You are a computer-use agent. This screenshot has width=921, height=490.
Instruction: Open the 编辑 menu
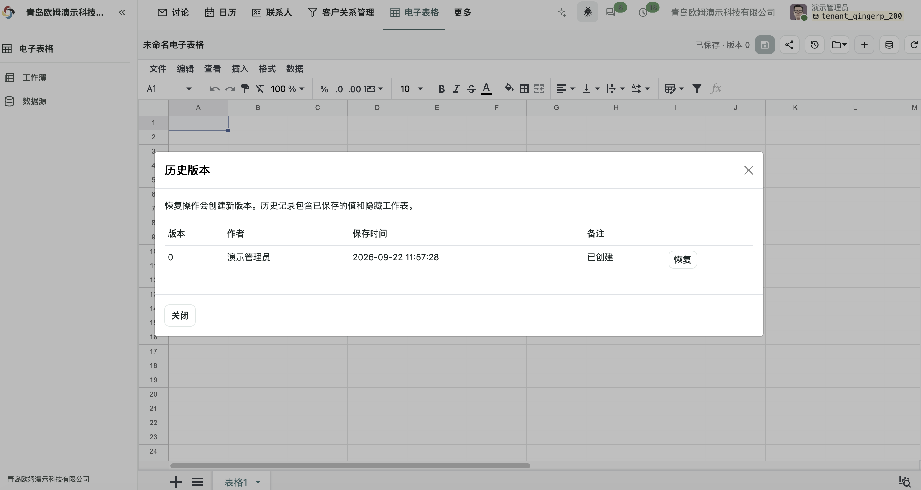pyautogui.click(x=185, y=69)
